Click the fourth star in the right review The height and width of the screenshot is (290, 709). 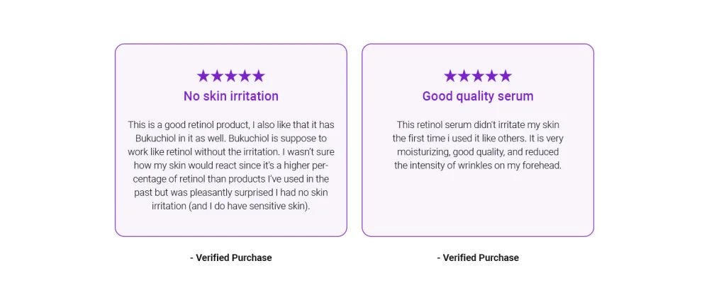491,76
